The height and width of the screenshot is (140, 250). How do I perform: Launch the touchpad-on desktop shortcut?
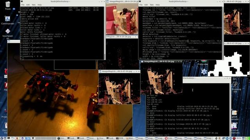click(x=8, y=34)
